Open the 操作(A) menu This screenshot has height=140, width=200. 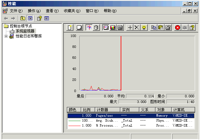pyautogui.click(x=34, y=11)
